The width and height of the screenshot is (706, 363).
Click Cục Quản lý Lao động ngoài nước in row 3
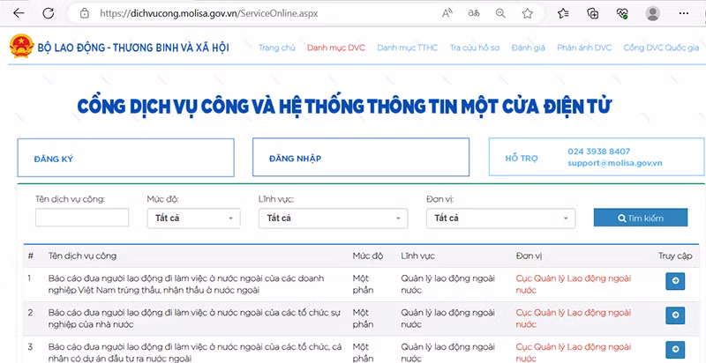pos(573,352)
